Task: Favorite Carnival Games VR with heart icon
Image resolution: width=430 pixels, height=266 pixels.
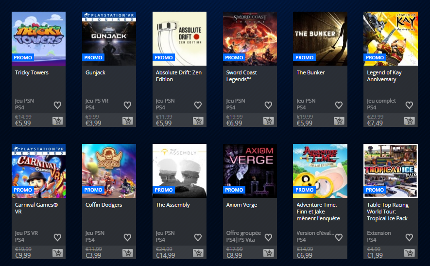Action: tap(57, 237)
